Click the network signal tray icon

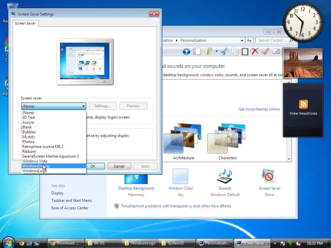[291, 243]
